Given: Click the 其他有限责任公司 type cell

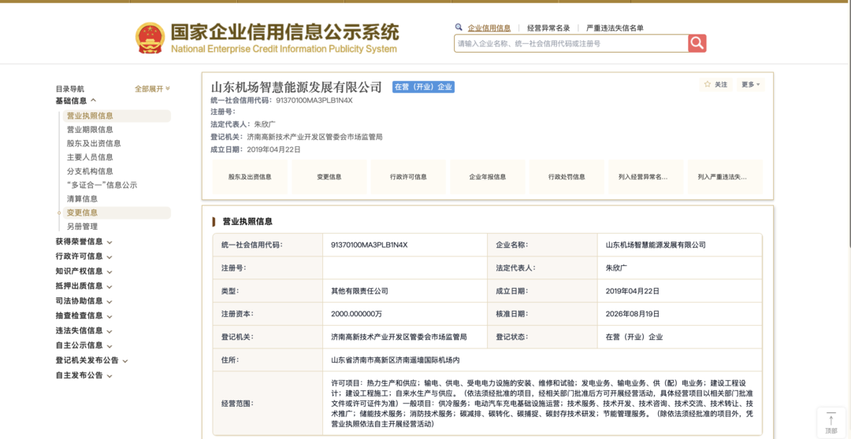Looking at the screenshot, I should coord(359,291).
